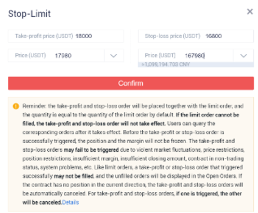
Task: Click the Stop-Limit dialog title
Action: [x=30, y=13]
